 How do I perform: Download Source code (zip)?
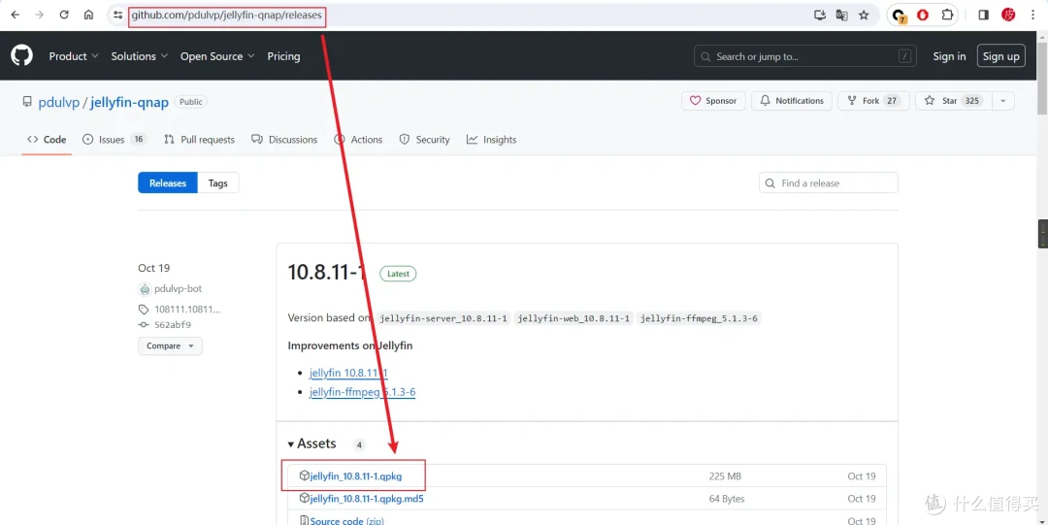point(346,520)
